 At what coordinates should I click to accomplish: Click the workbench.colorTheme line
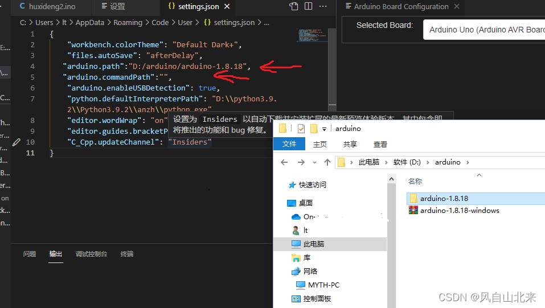[x=154, y=45]
